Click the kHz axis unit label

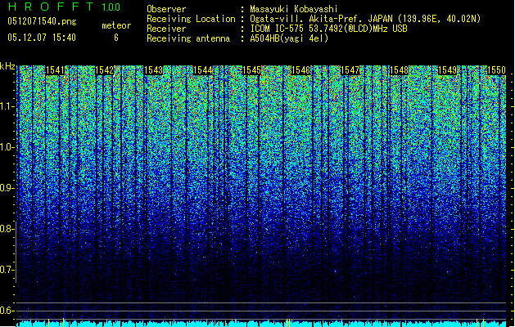pos(7,66)
